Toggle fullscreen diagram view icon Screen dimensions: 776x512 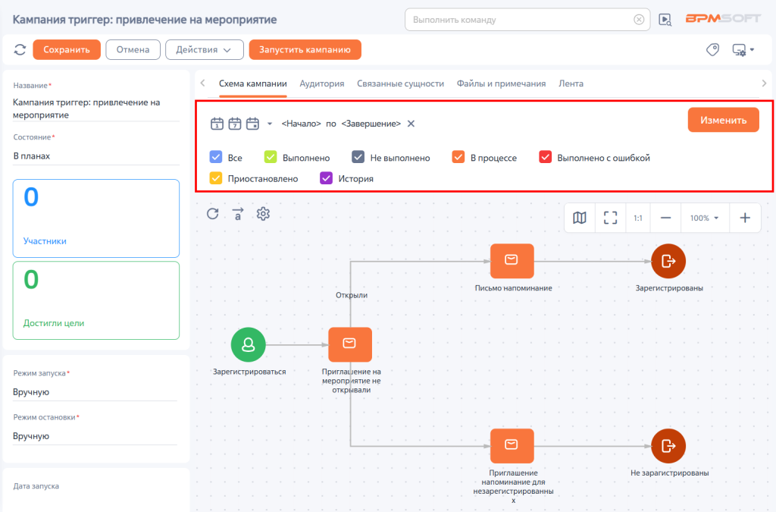click(x=610, y=218)
